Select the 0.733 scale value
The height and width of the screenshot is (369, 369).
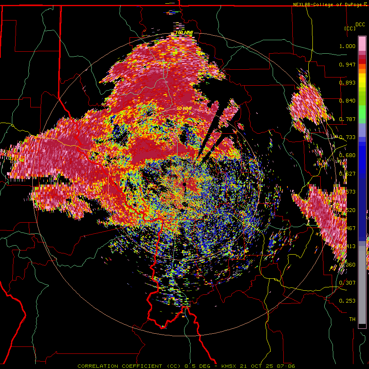(x=347, y=137)
